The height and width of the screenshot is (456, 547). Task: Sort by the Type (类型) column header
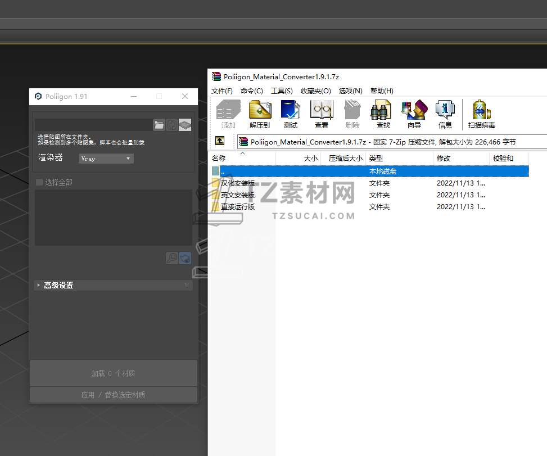coord(400,159)
